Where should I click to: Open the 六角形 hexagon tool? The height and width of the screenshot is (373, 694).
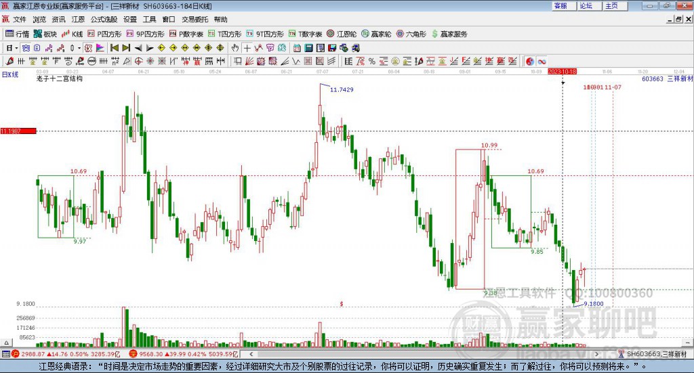click(x=411, y=34)
